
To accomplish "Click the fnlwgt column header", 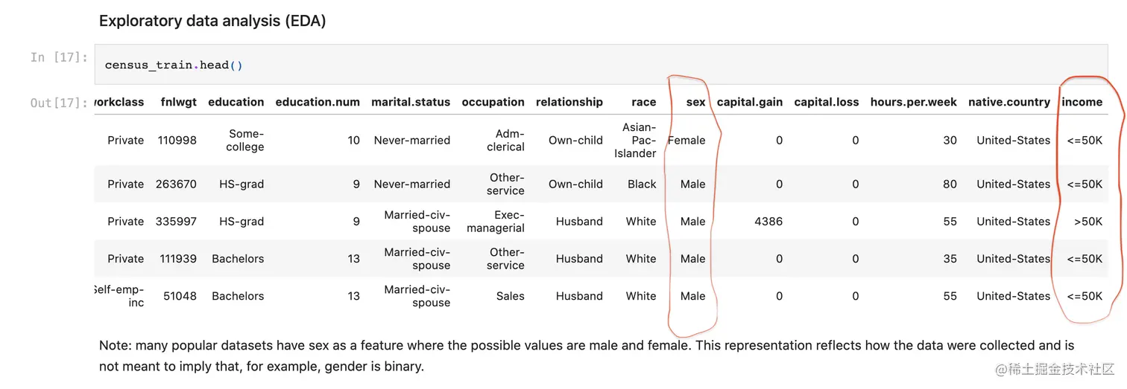I will [178, 102].
